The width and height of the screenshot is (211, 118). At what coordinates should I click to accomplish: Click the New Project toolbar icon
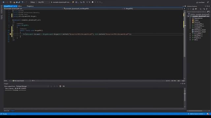tap(11, 2)
